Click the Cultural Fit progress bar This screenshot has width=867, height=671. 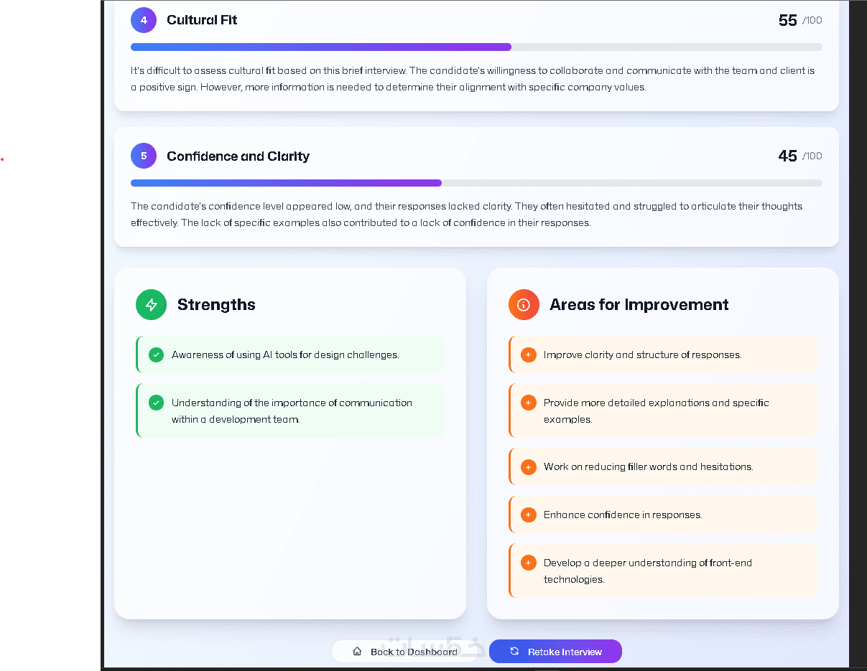pos(476,47)
